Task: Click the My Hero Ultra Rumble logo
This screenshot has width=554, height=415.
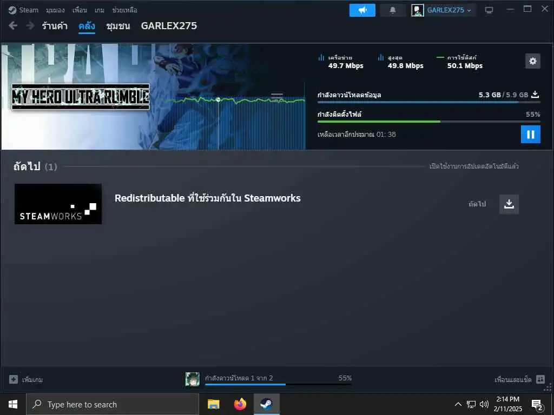Action: (81, 97)
